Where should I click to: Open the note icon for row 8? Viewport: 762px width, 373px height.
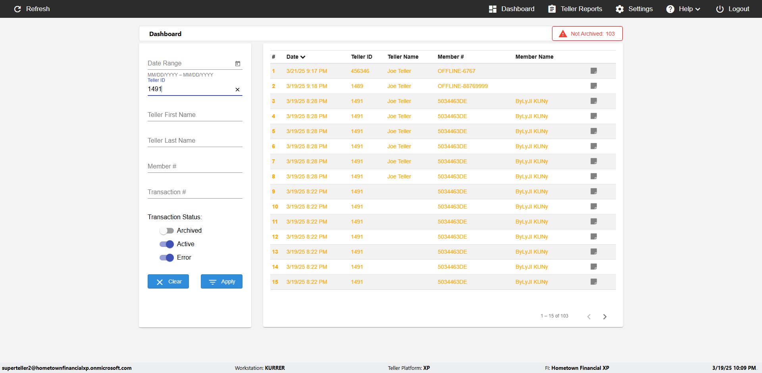click(x=594, y=176)
